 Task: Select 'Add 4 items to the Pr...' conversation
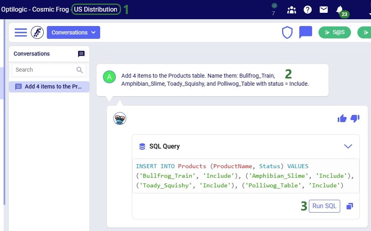tap(49, 87)
